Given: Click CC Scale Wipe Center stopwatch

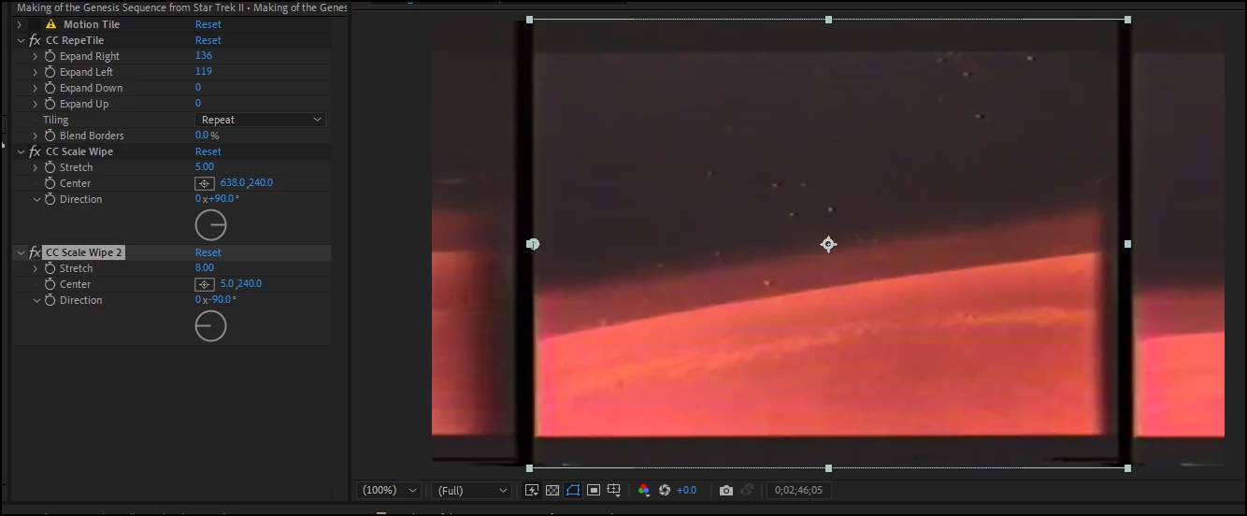Looking at the screenshot, I should (50, 183).
